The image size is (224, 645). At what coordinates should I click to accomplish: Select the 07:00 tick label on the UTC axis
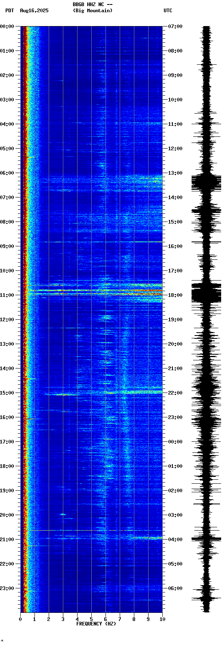tap(175, 26)
